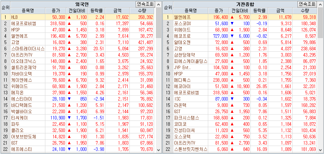Select JYP Ent. stock name
324x154 pixels.
point(182,67)
